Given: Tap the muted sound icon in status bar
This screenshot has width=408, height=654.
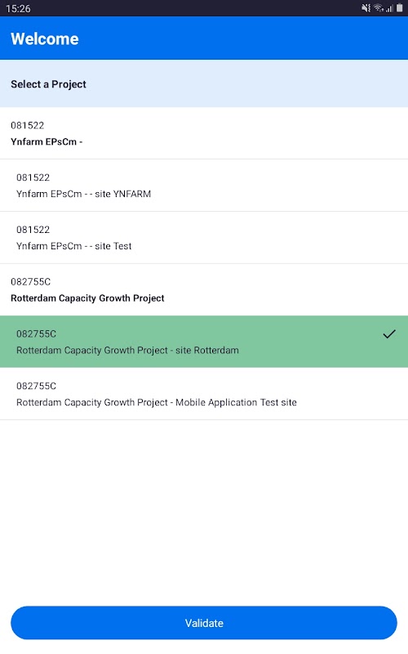Looking at the screenshot, I should tap(366, 8).
